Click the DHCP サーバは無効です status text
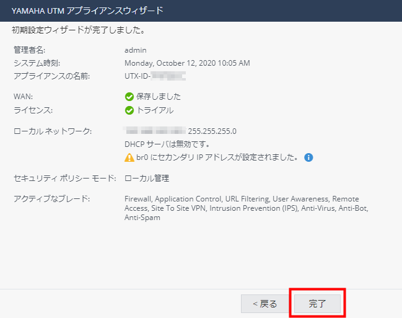402x318 pixels. click(162, 144)
